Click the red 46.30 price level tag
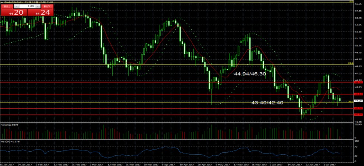The width and height of the screenshot is (364, 166). [358, 83]
